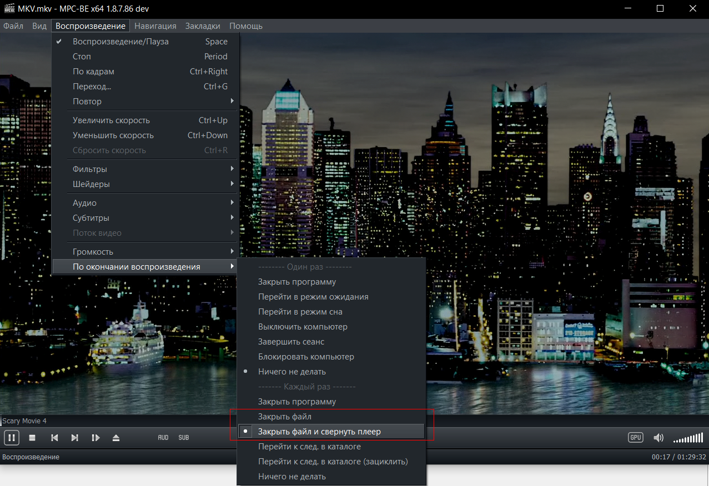Mute sound with the speaker icon

658,438
